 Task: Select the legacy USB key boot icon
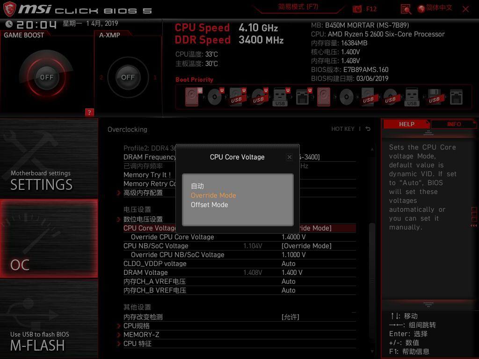click(412, 97)
